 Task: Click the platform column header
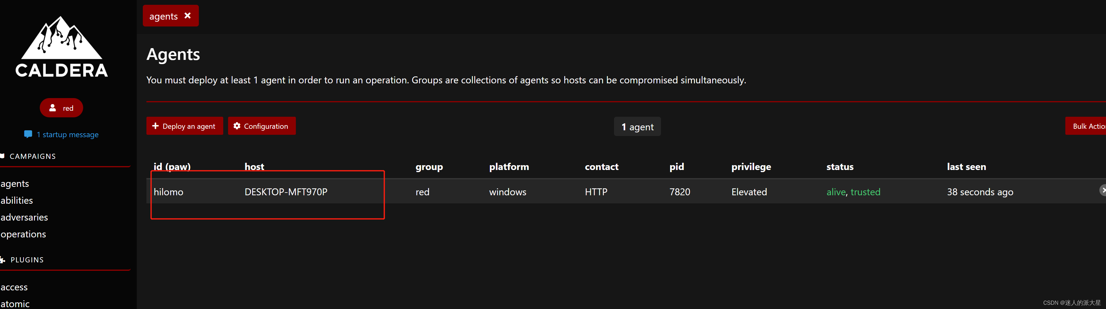[x=509, y=167]
